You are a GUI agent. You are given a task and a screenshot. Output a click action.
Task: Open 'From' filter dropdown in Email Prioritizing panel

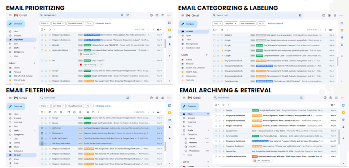tap(45, 23)
